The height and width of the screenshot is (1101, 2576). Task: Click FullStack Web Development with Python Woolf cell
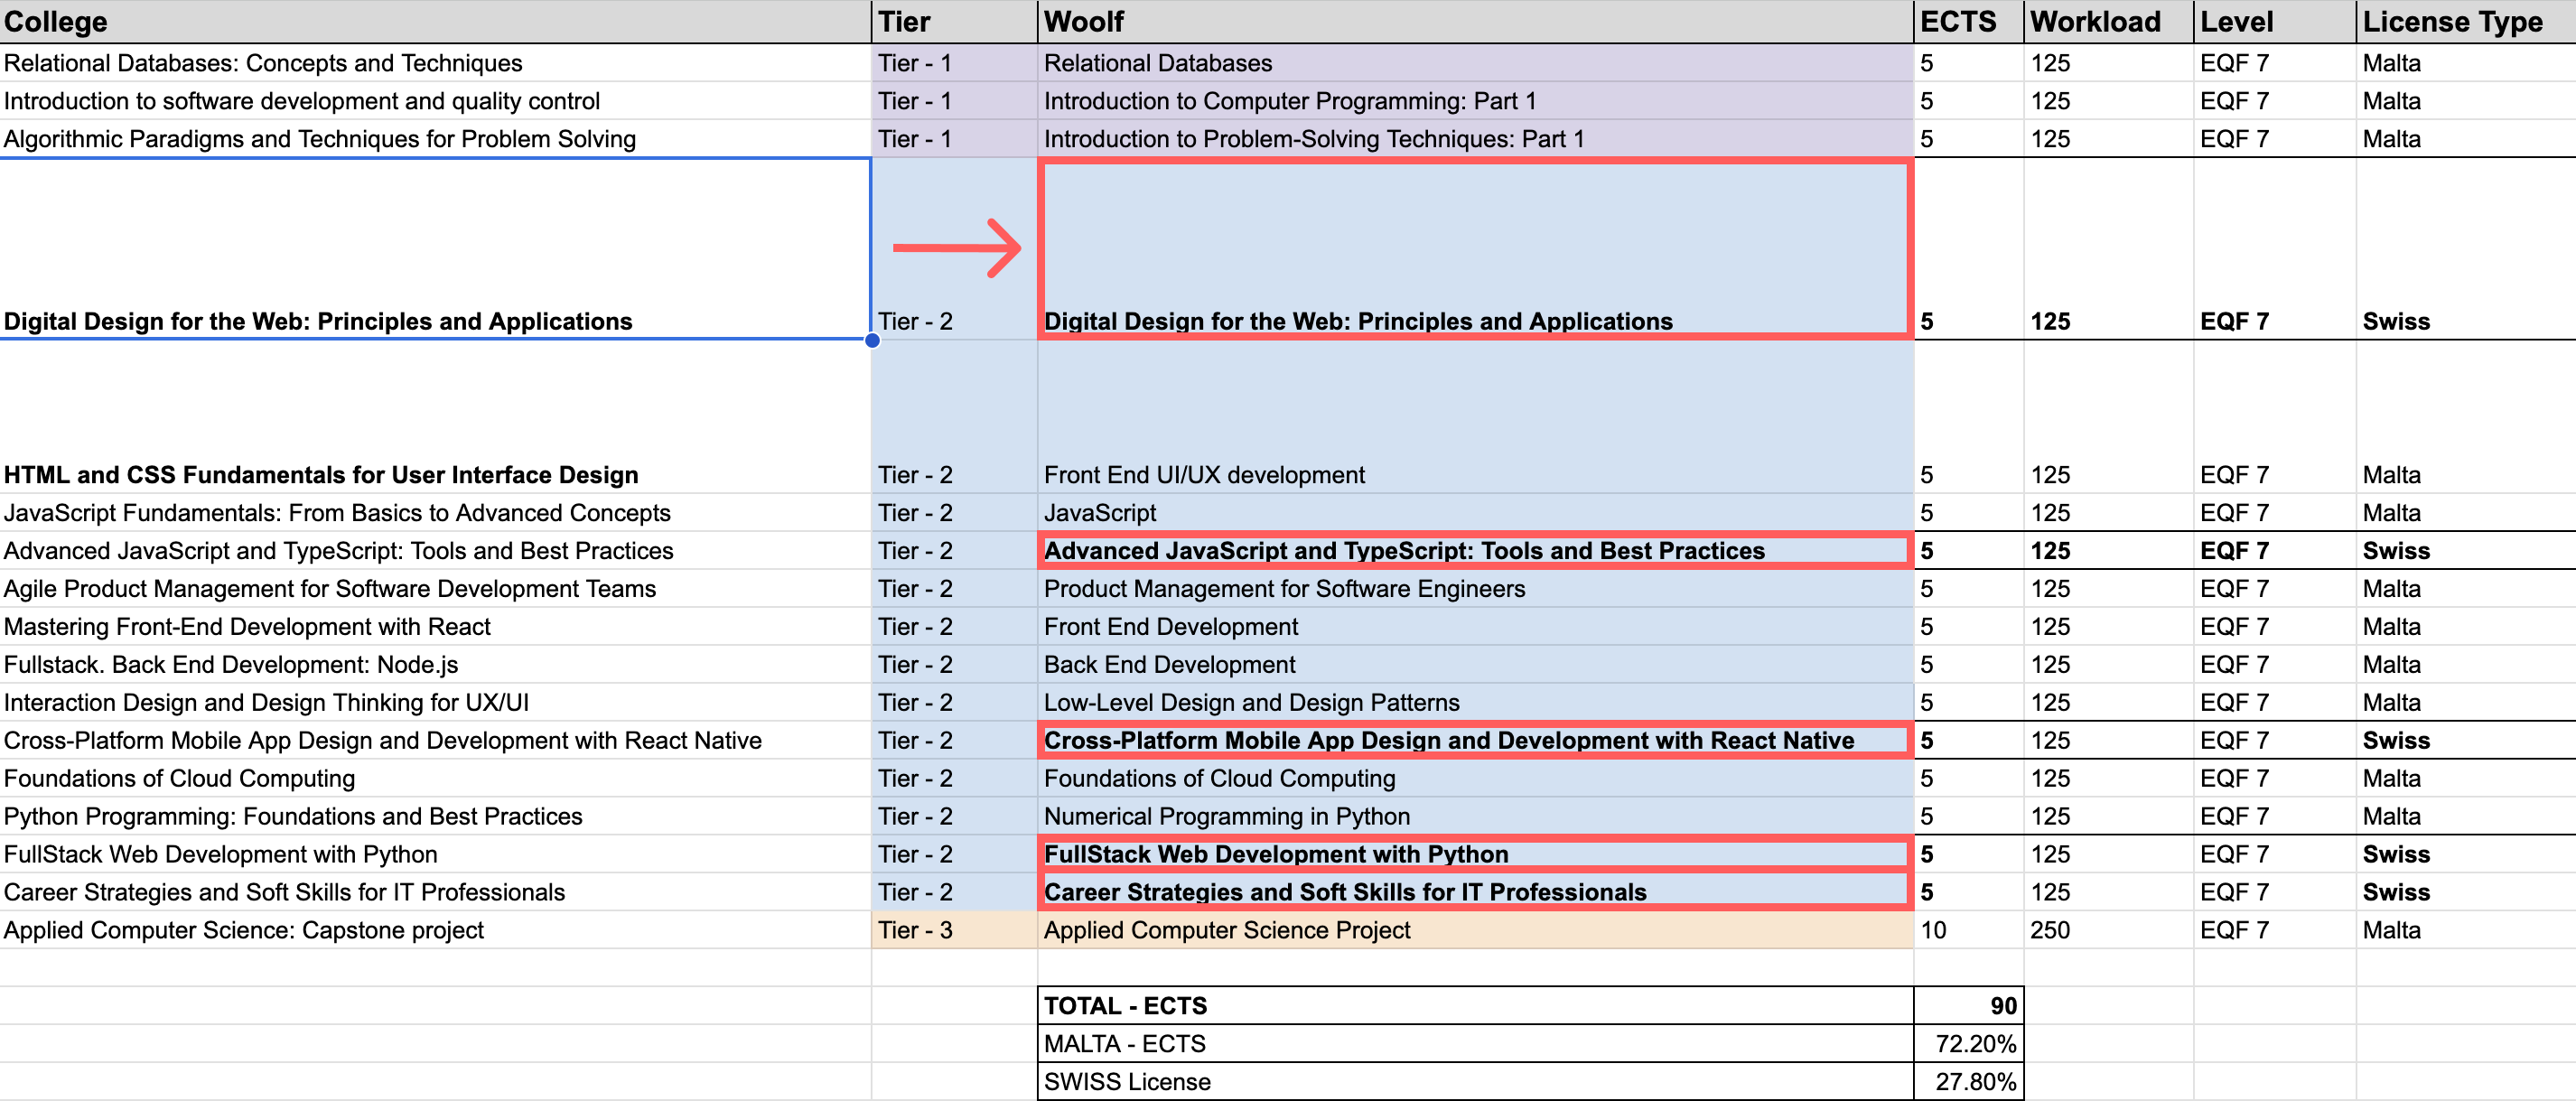tap(1474, 855)
